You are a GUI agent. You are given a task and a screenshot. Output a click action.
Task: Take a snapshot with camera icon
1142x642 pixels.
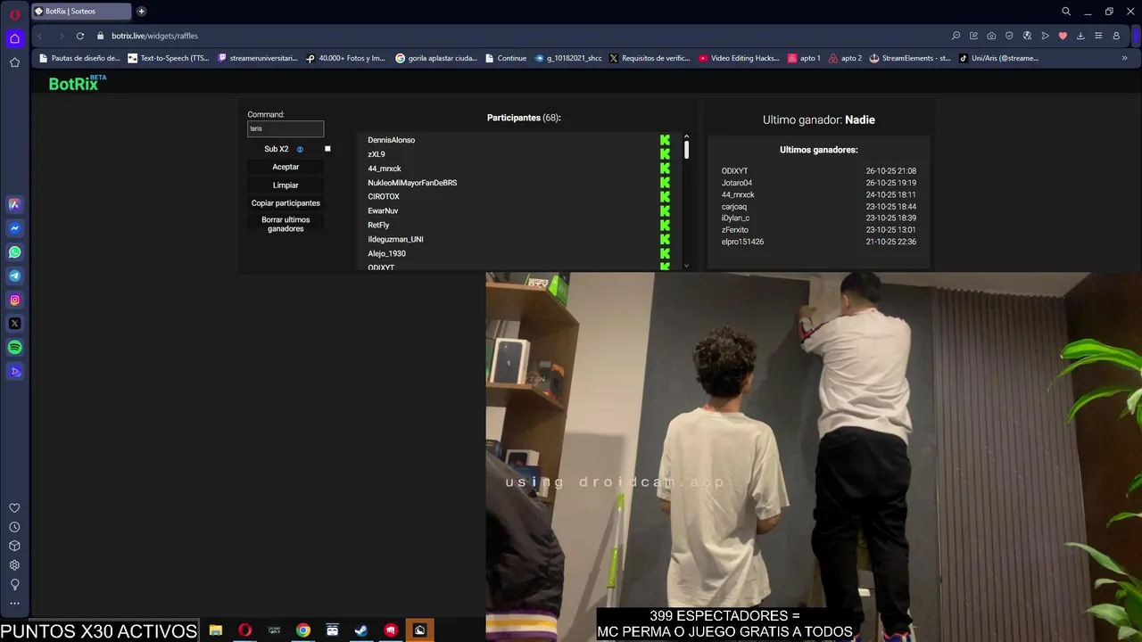(991, 36)
